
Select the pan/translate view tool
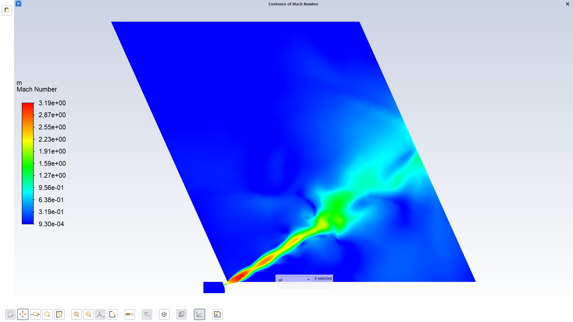(x=23, y=314)
